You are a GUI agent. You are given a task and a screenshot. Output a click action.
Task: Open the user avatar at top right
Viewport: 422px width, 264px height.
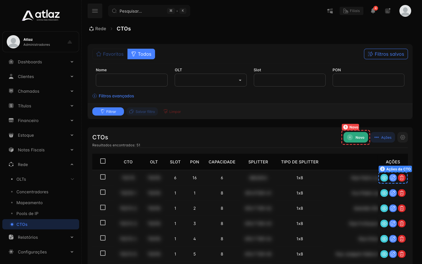click(x=405, y=11)
